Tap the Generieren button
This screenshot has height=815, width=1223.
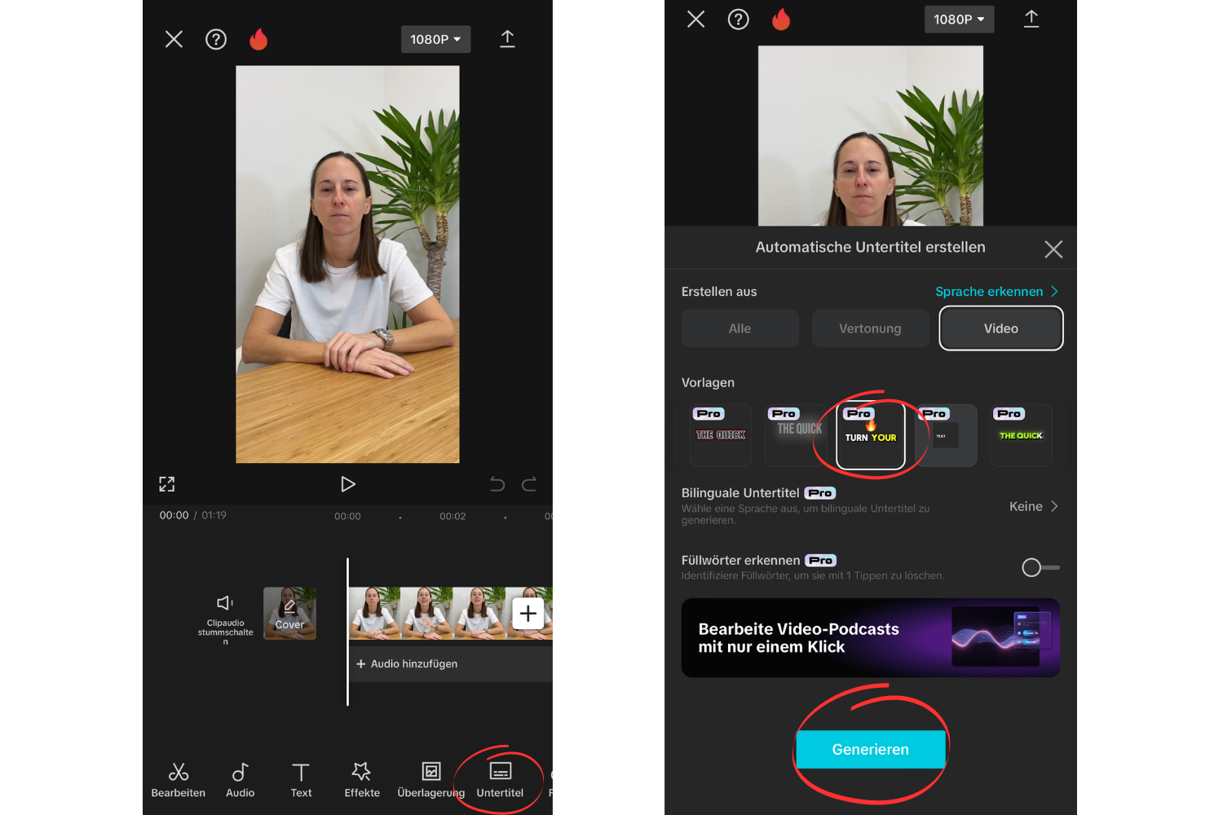[871, 749]
